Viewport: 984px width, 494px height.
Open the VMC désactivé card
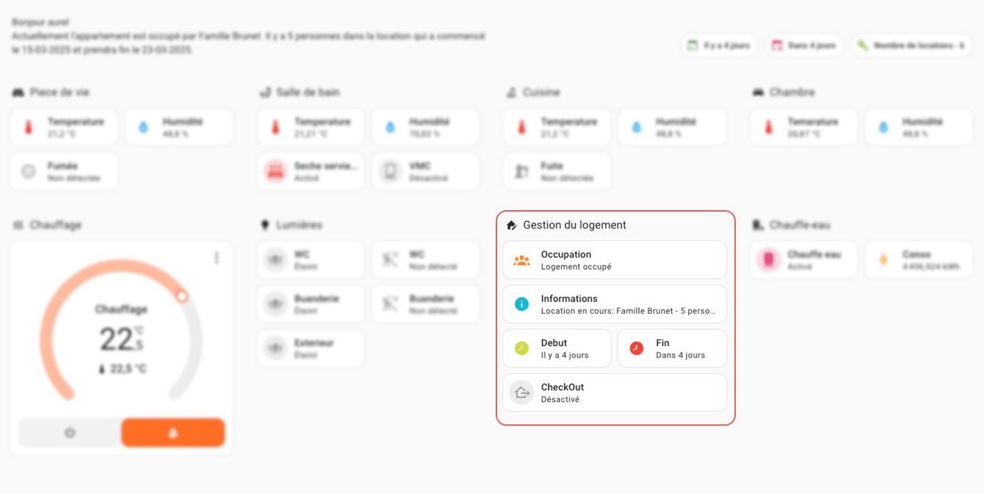pyautogui.click(x=426, y=172)
